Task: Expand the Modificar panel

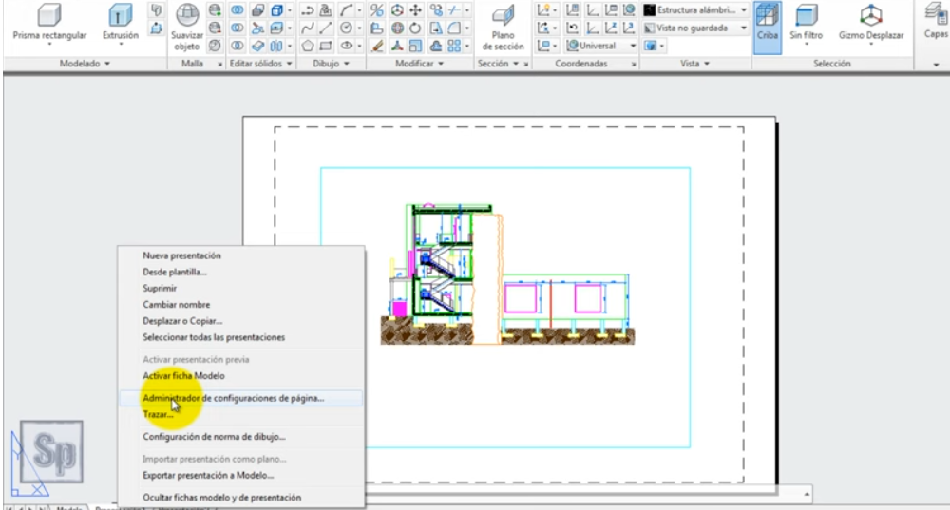Action: tap(419, 63)
